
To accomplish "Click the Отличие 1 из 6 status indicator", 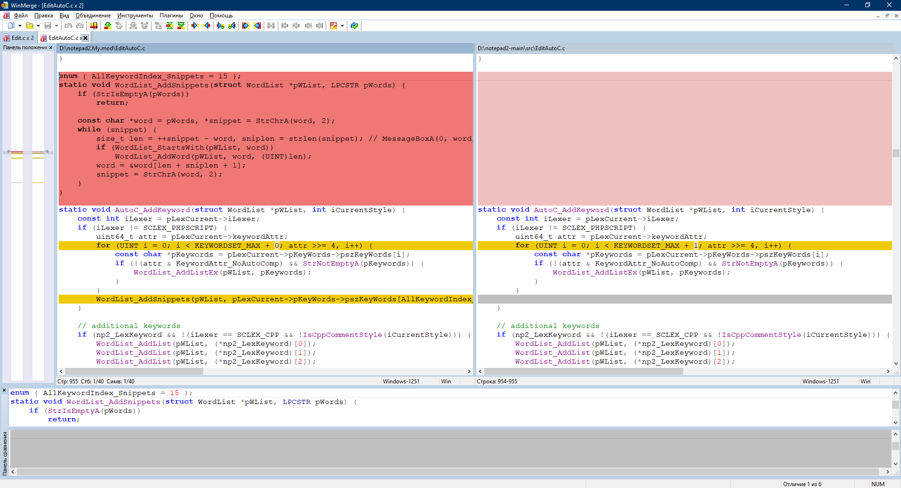I will [802, 484].
